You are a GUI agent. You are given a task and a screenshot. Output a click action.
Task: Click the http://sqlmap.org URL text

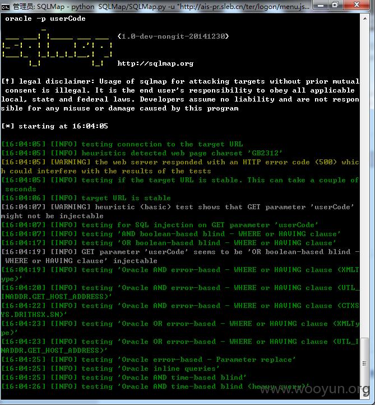pyautogui.click(x=155, y=63)
